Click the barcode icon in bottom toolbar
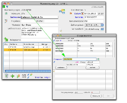Image resolution: width=127 pixels, height=103 pixels. point(24,76)
